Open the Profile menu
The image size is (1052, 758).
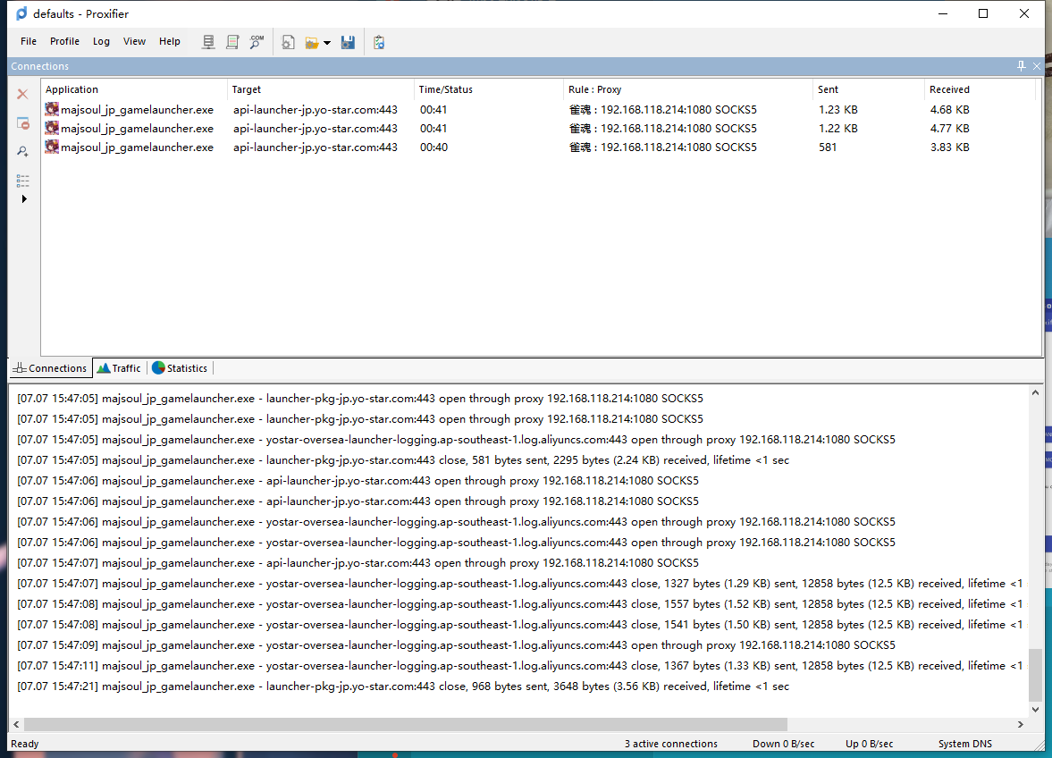(64, 41)
